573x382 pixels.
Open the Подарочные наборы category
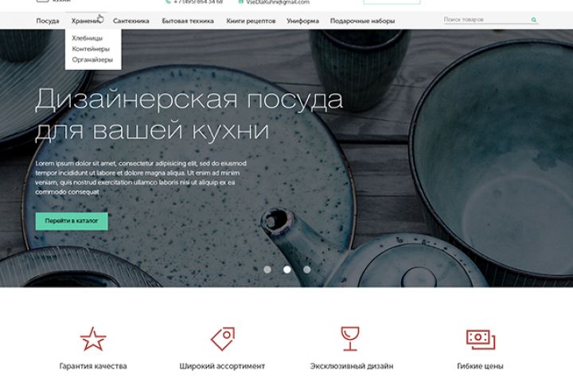point(363,21)
